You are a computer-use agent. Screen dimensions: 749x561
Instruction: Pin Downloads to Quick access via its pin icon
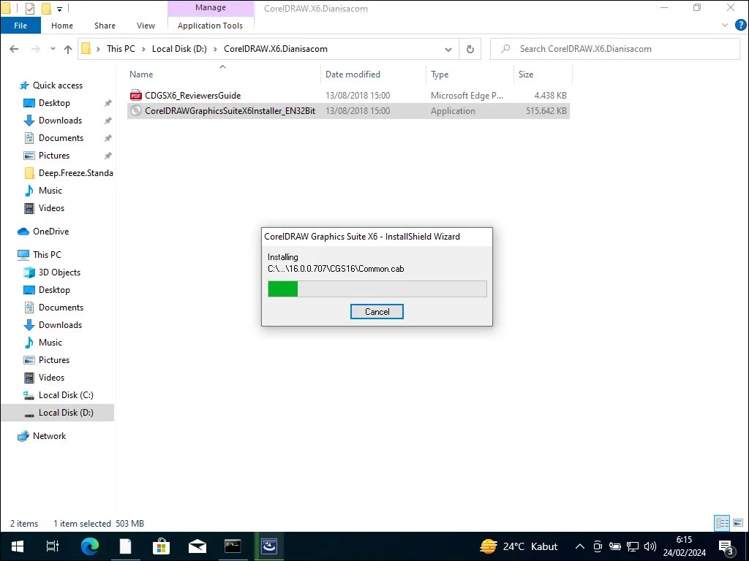[x=108, y=120]
